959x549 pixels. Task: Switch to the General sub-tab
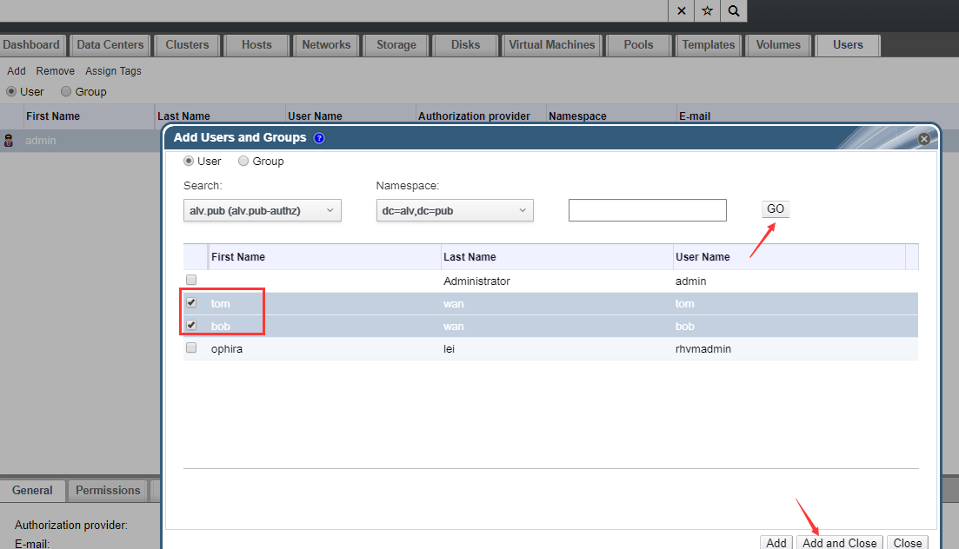(32, 491)
